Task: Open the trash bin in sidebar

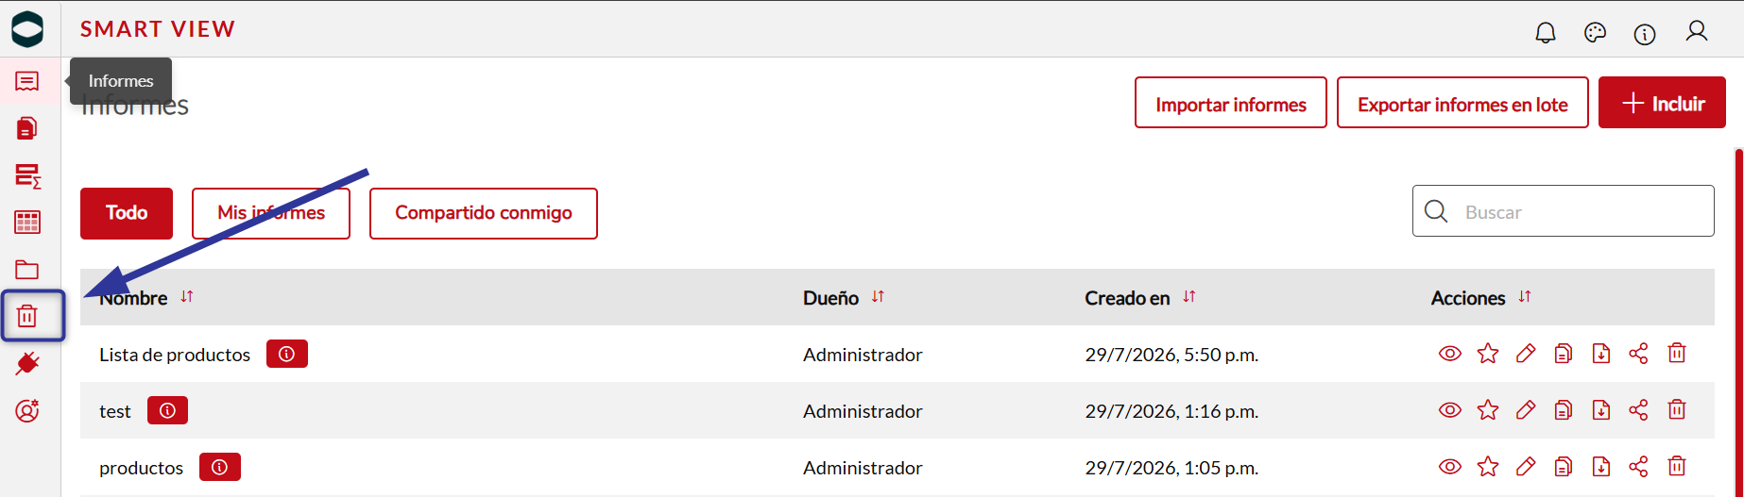Action: click(x=27, y=317)
